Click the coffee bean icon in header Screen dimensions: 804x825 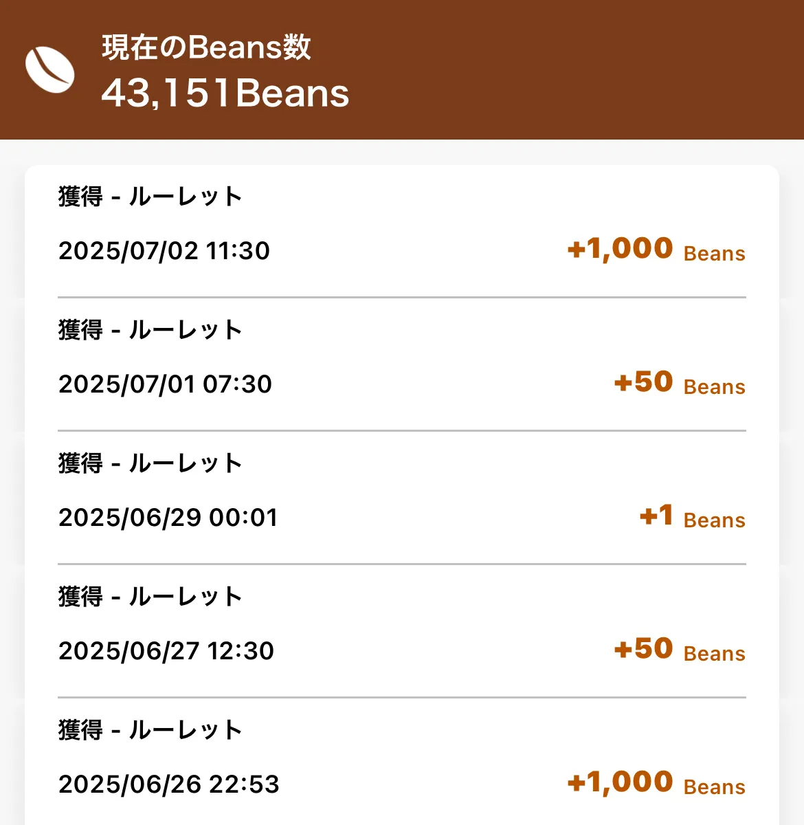50,69
